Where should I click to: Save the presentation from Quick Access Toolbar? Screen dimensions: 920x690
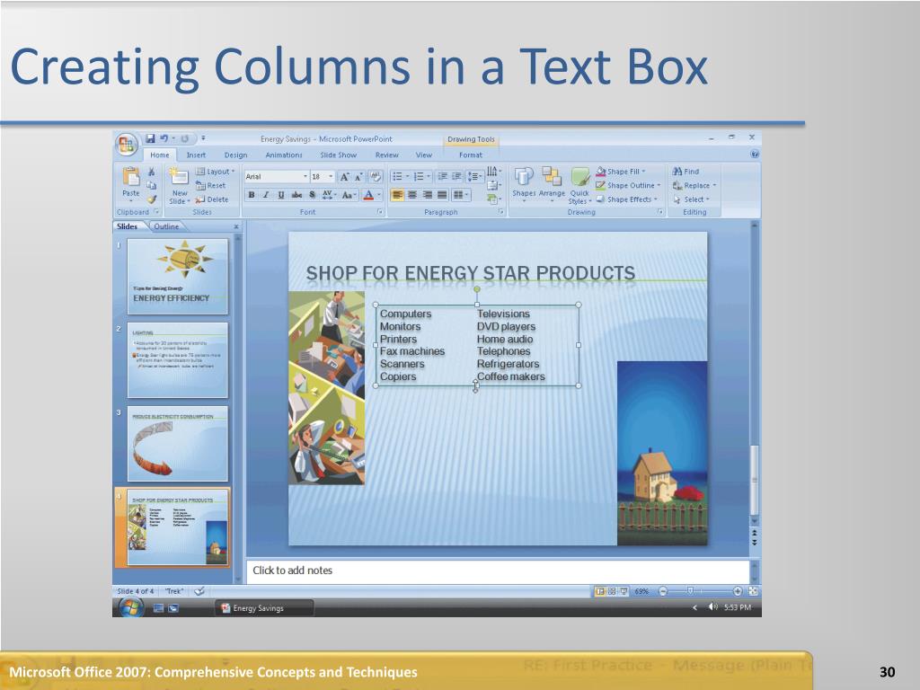coord(150,138)
